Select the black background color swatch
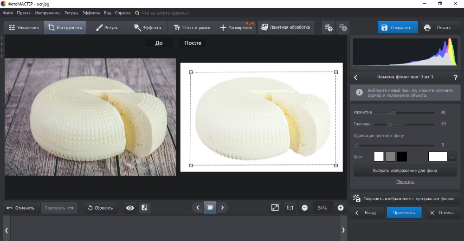The width and height of the screenshot is (464, 241). 402,157
